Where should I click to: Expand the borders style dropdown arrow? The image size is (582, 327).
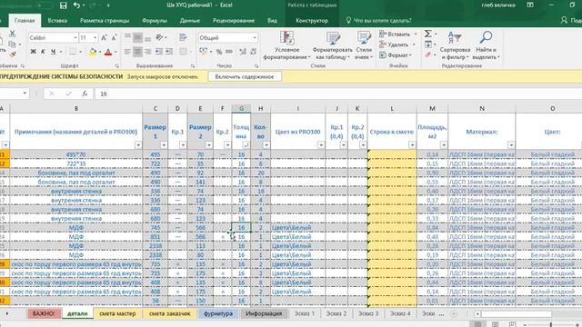(x=81, y=52)
